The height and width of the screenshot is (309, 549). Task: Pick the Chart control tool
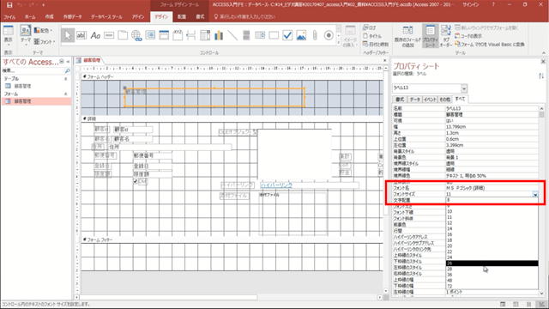219,35
